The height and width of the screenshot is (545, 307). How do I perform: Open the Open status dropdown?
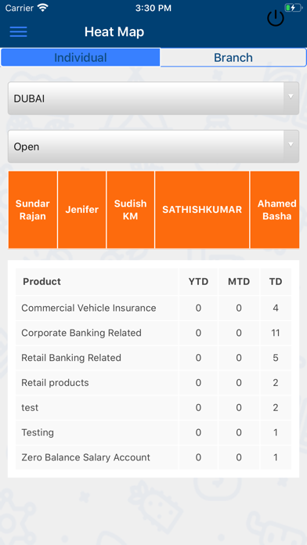[153, 146]
